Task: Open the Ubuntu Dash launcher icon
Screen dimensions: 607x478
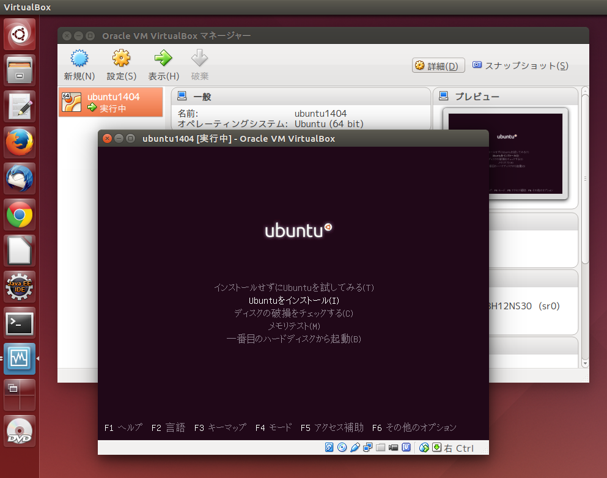Action: click(20, 34)
